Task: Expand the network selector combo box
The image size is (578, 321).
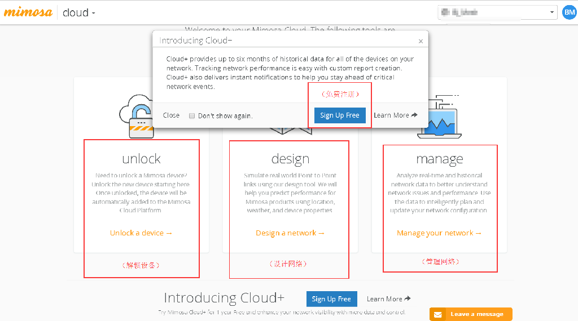Action: point(497,12)
